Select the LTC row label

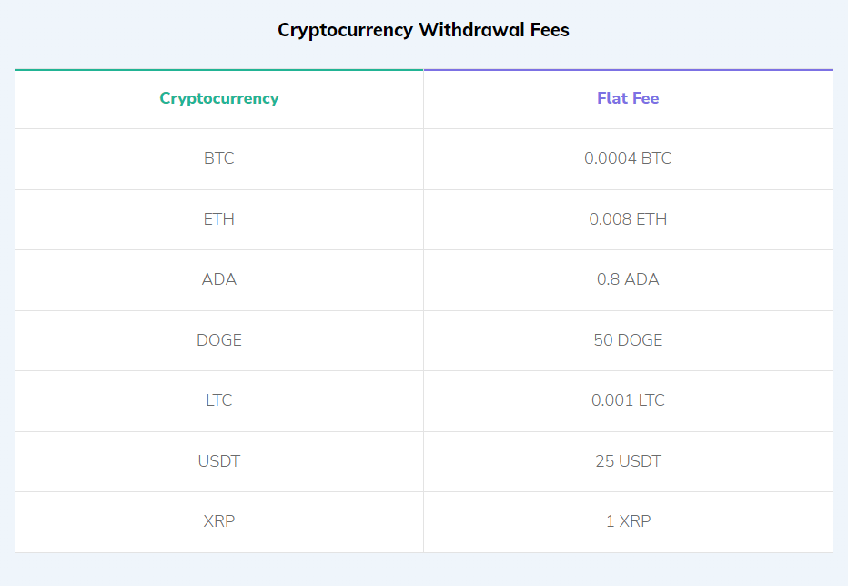(219, 400)
